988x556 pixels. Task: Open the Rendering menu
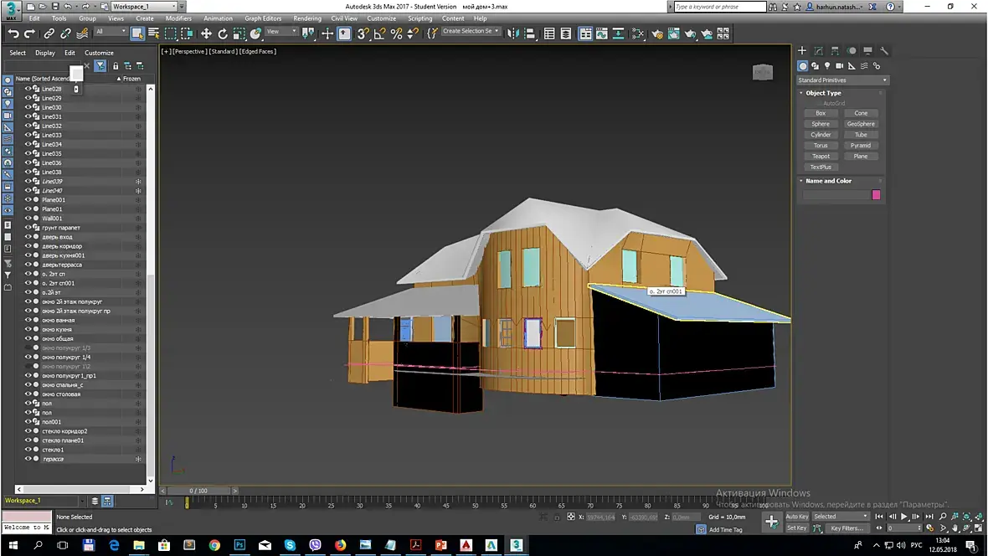pos(307,18)
